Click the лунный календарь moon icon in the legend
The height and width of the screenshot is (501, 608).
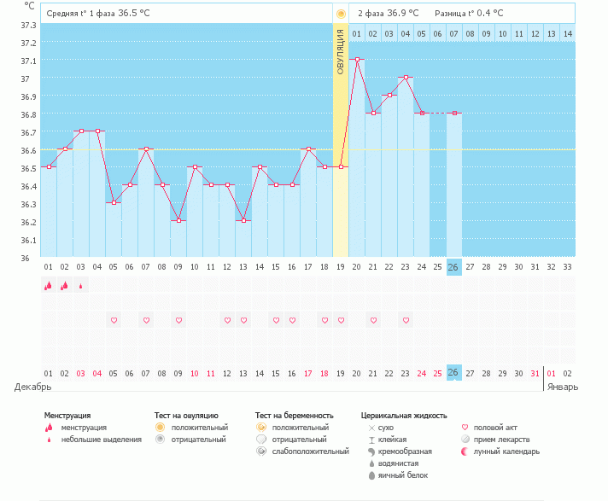click(x=465, y=451)
